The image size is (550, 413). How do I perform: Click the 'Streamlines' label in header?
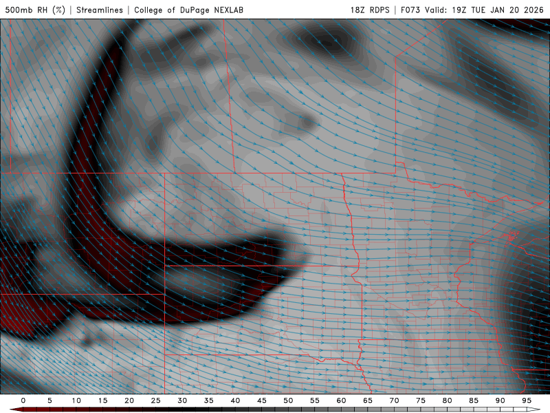point(100,10)
